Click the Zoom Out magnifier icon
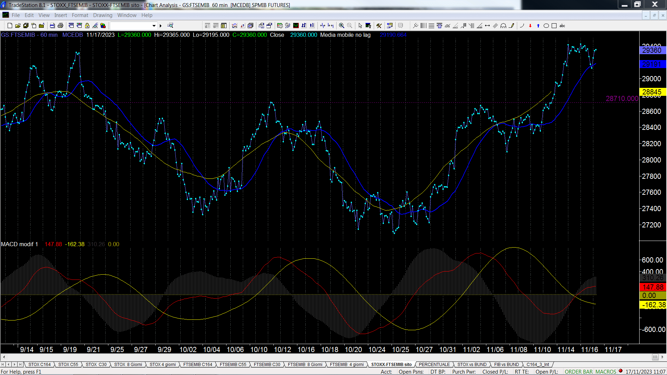This screenshot has width=667, height=375. pyautogui.click(x=350, y=25)
